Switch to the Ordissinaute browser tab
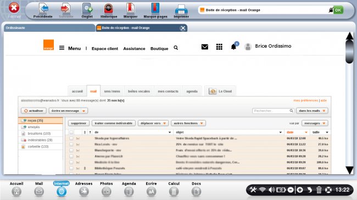The height and width of the screenshot is (200, 357). click(49, 28)
